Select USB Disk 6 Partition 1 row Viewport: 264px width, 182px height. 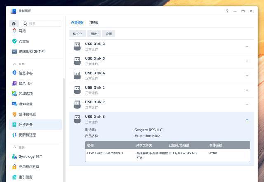click(167, 156)
